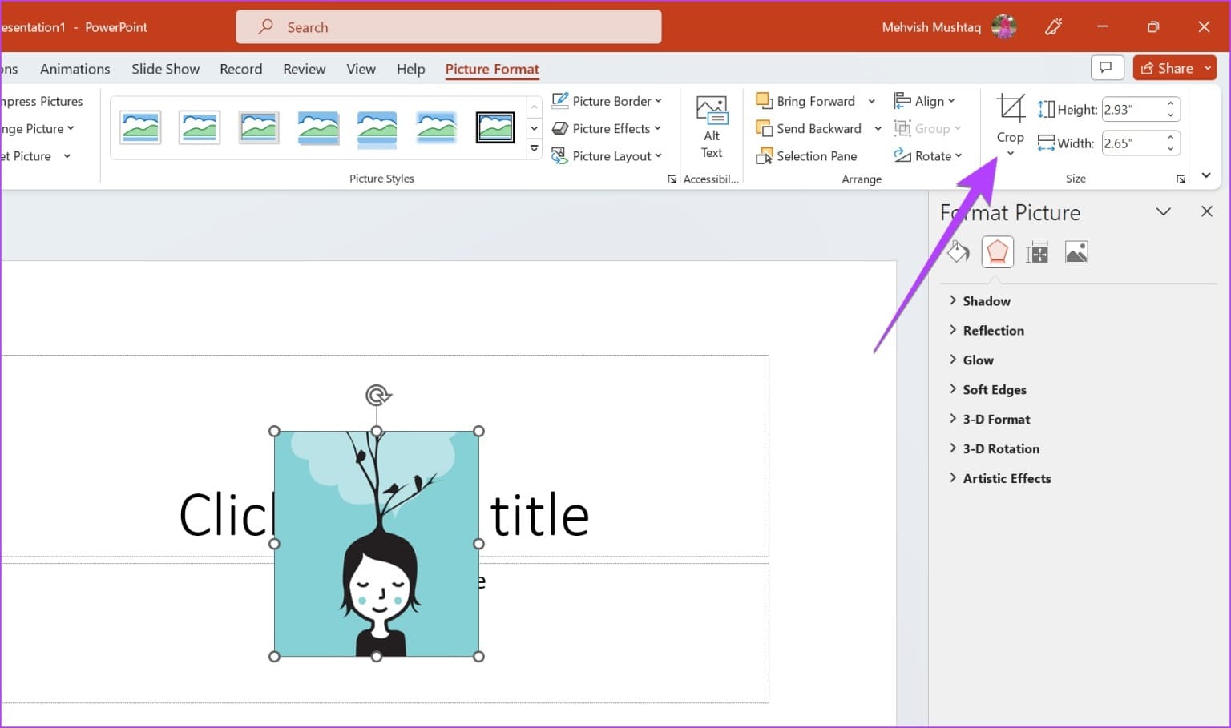Open the Alt Text button
This screenshot has height=728, width=1231.
click(711, 127)
